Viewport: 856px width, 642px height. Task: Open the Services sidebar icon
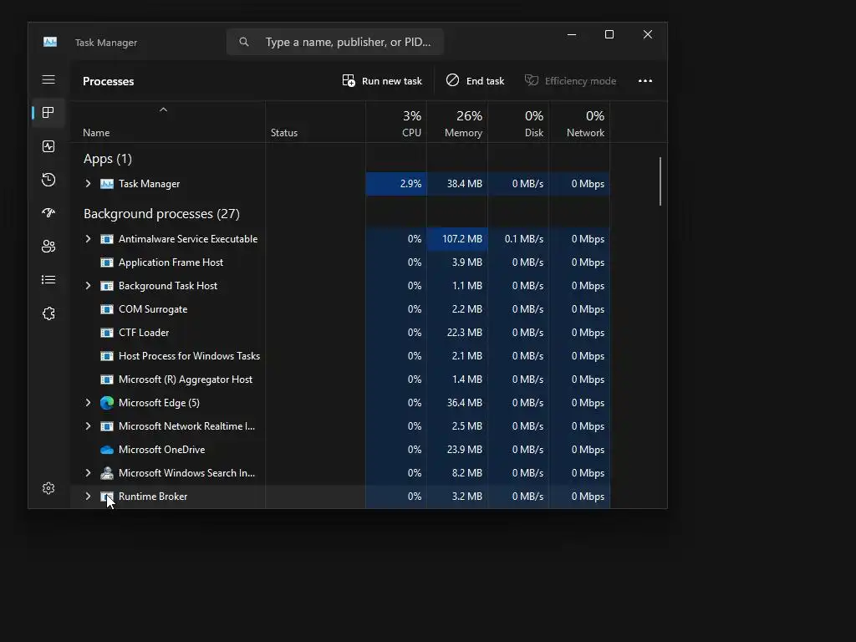(48, 313)
